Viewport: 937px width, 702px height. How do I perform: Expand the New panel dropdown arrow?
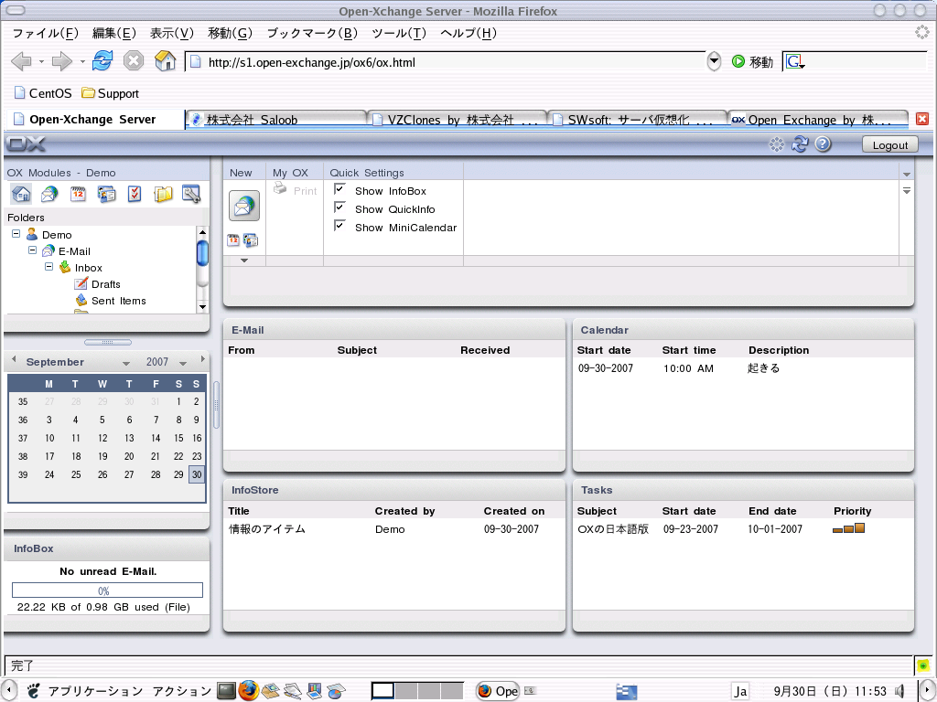[x=243, y=261]
